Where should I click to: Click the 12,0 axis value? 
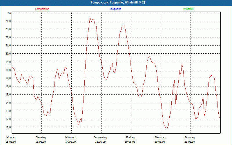(x=8, y=119)
